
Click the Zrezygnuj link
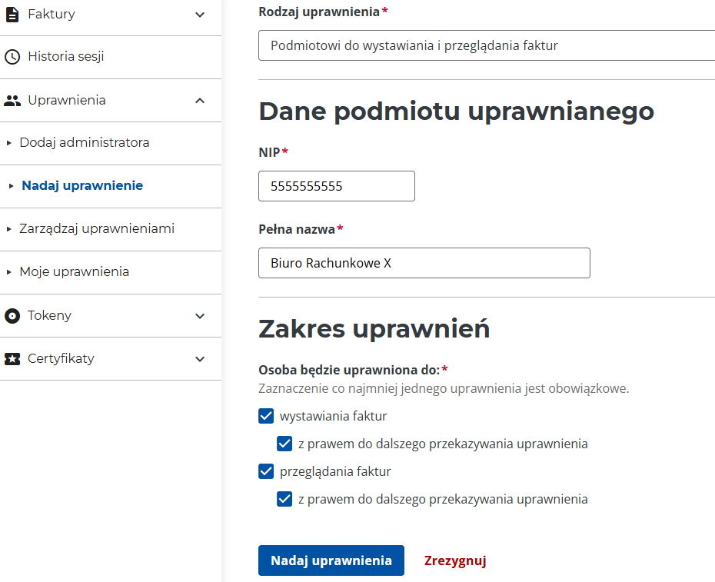[455, 560]
